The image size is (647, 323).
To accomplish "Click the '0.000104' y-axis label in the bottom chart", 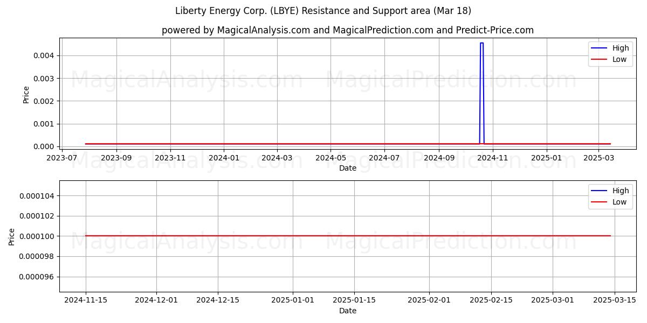I will pyautogui.click(x=36, y=196).
